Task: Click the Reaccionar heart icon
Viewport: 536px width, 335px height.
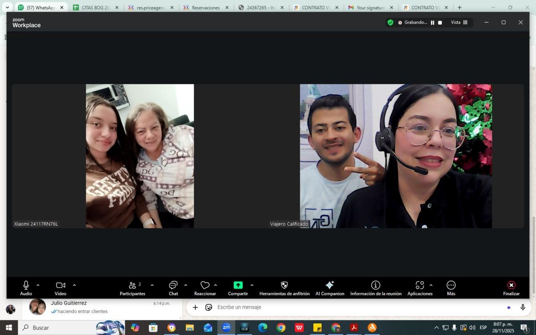Action: 205,285
